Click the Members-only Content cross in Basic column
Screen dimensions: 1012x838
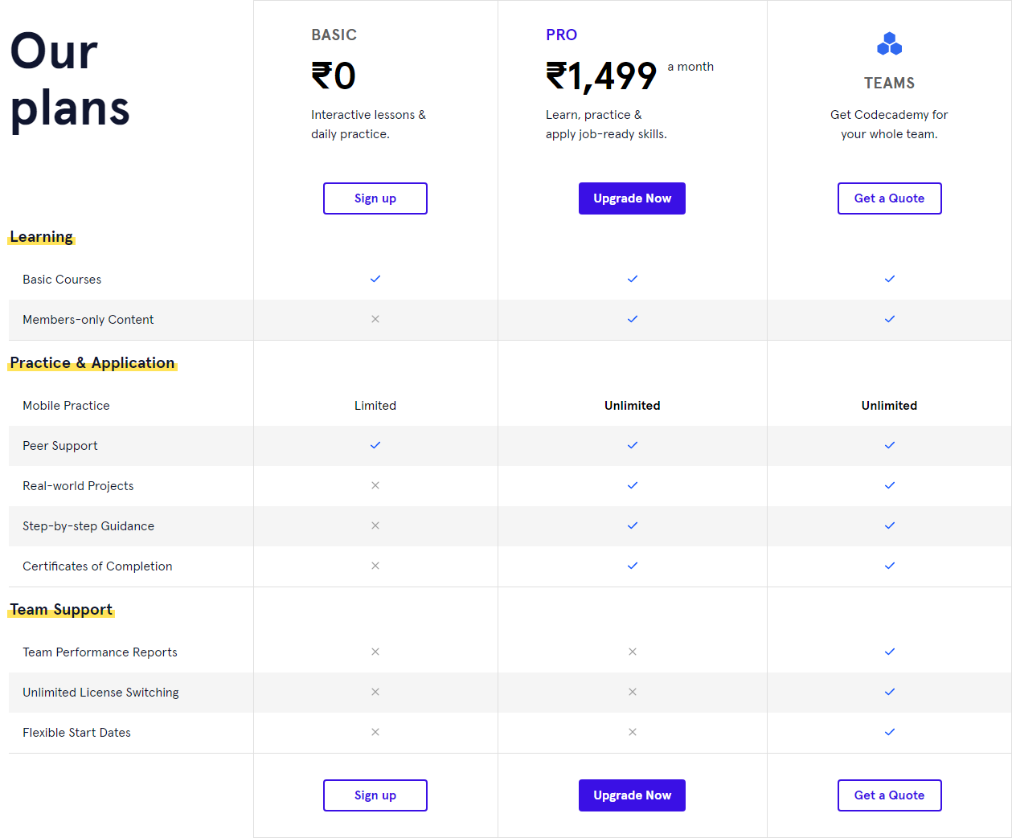375,319
